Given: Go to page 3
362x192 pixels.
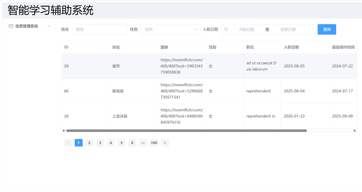Looking at the screenshot, I should pyautogui.click(x=100, y=143).
